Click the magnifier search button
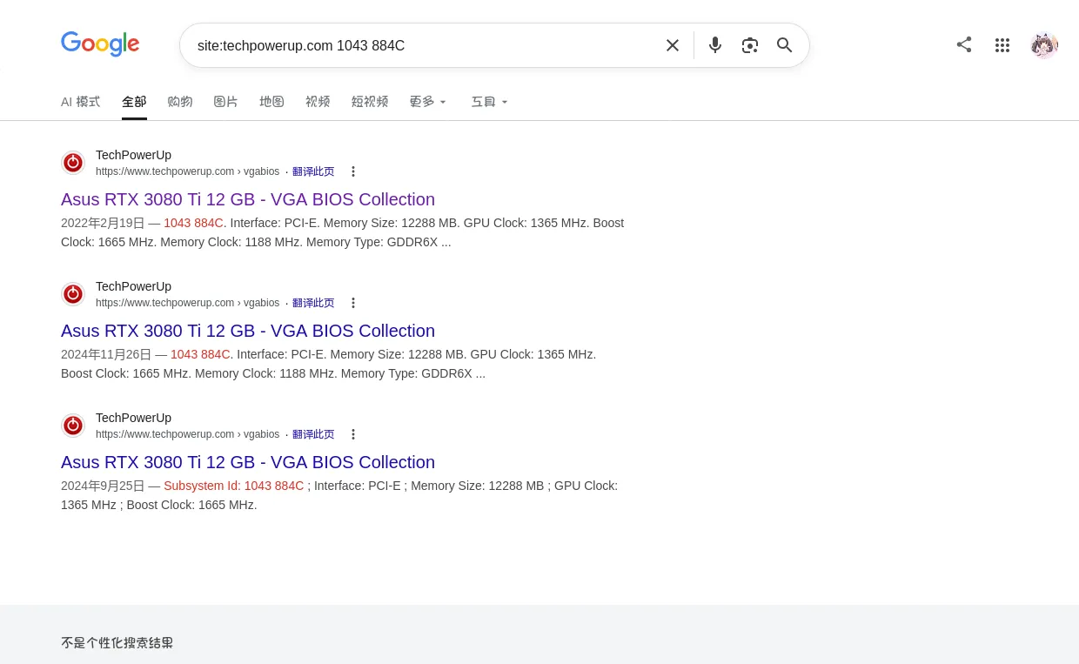Viewport: 1079px width, 664px height. tap(785, 45)
